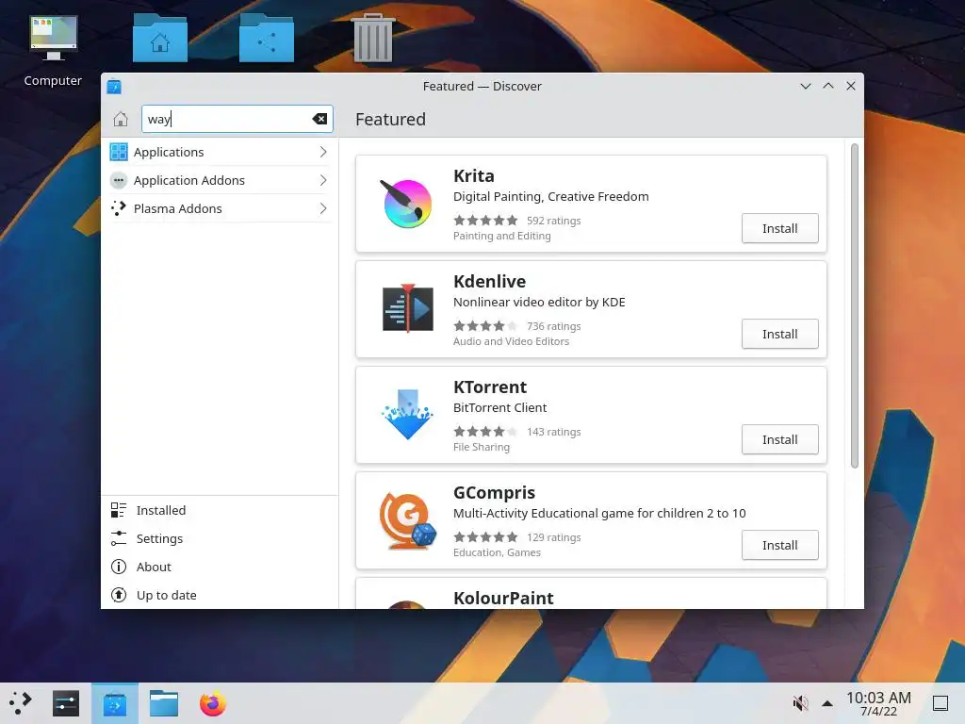This screenshot has height=724, width=965.
Task: Expand the Plasma Addons chevron
Action: 323,208
